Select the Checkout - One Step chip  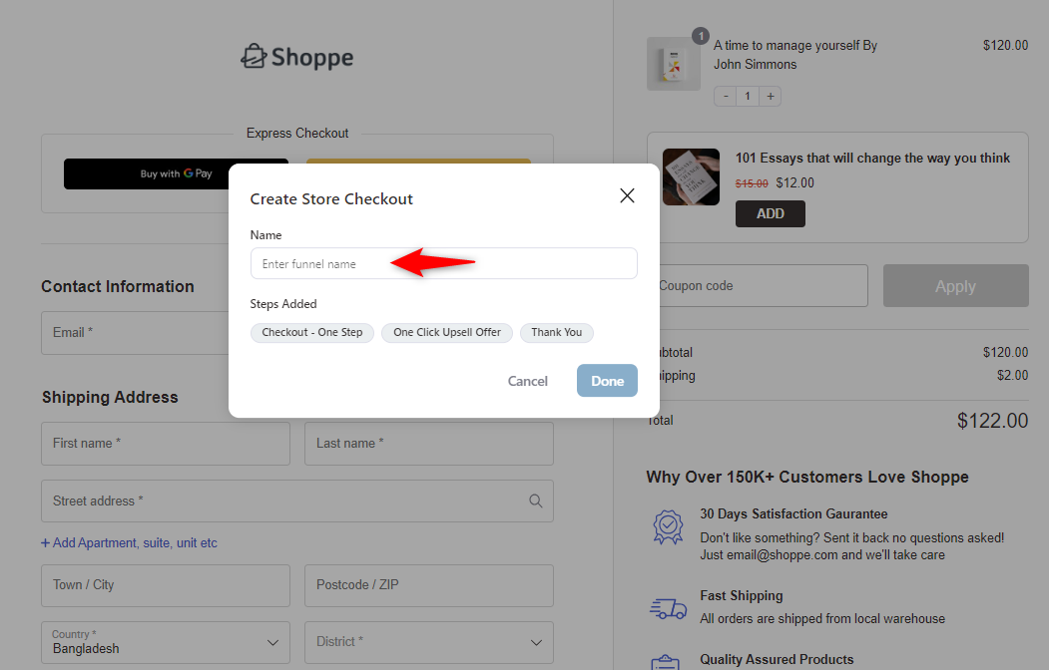coord(311,333)
